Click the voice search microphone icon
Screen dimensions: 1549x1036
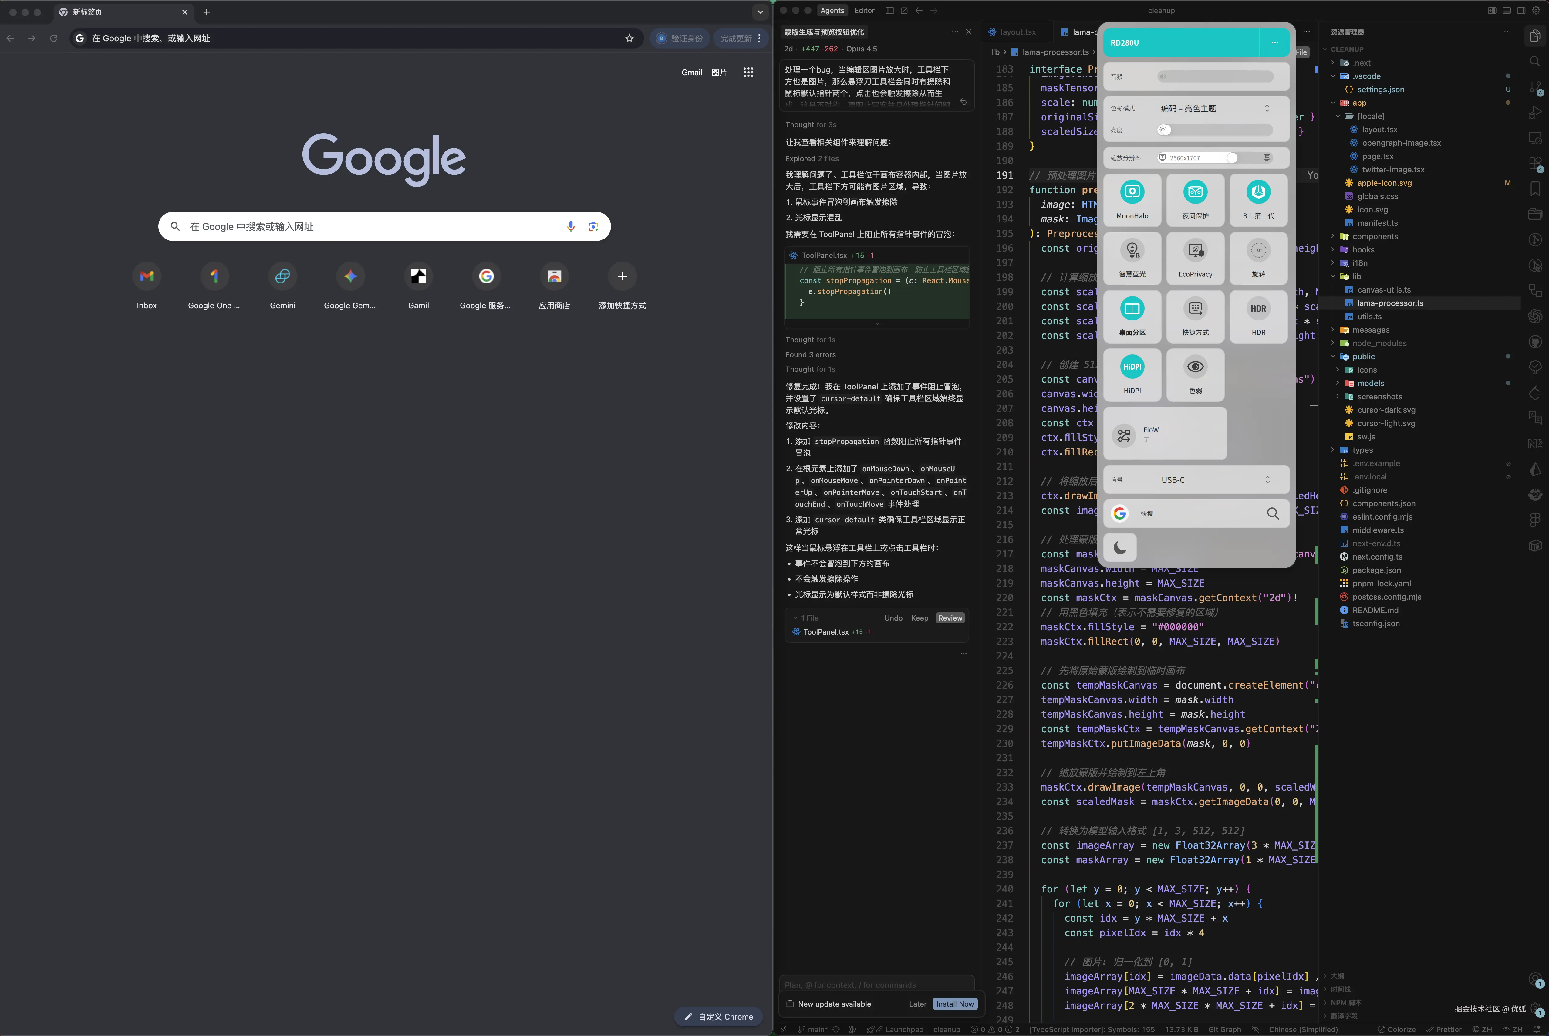click(x=571, y=227)
